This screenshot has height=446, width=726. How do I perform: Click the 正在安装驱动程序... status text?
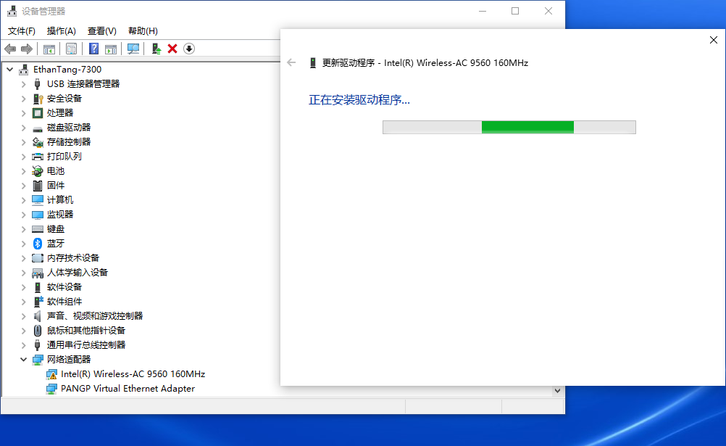[359, 99]
